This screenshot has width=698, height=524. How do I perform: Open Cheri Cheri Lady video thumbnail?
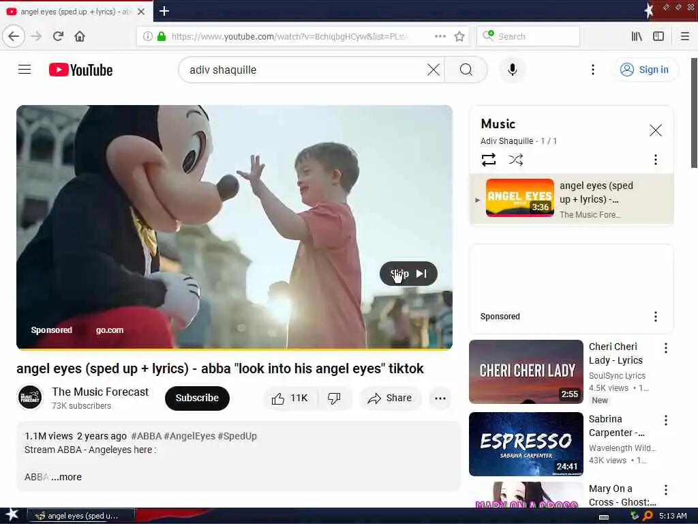coord(526,372)
